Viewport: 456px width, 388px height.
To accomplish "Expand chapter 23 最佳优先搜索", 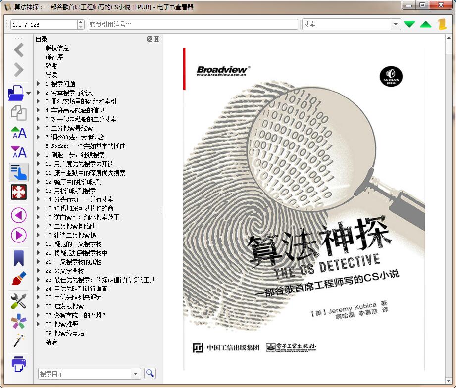I will (39, 279).
